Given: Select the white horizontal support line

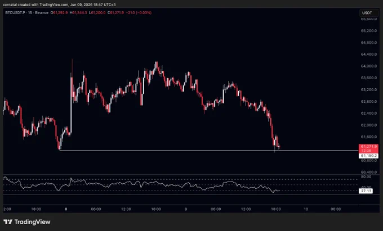Looking at the screenshot, I should pos(209,150).
